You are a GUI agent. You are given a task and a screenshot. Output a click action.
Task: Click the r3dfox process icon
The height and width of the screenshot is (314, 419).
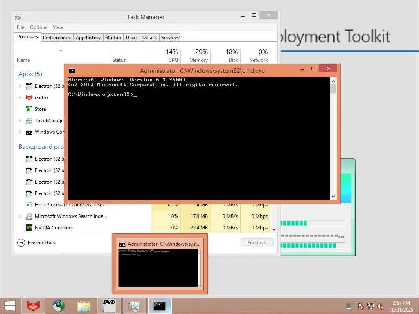[x=29, y=97]
